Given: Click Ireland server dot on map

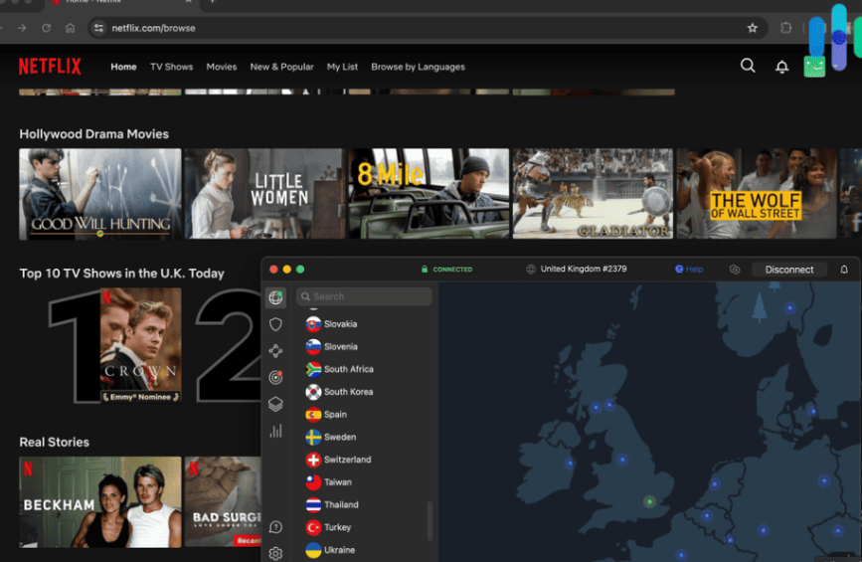Looking at the screenshot, I should pyautogui.click(x=570, y=463).
